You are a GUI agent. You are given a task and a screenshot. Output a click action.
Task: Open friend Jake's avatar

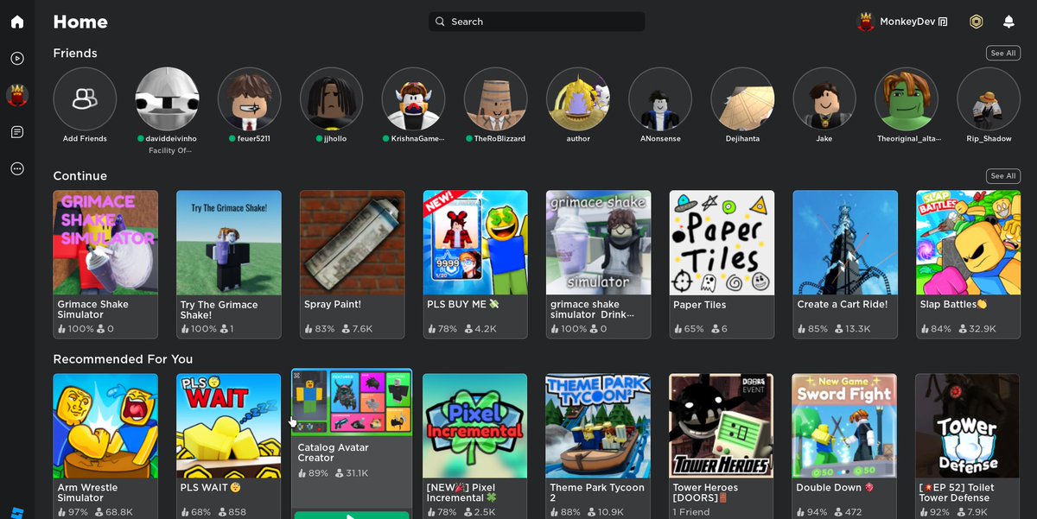coord(824,99)
